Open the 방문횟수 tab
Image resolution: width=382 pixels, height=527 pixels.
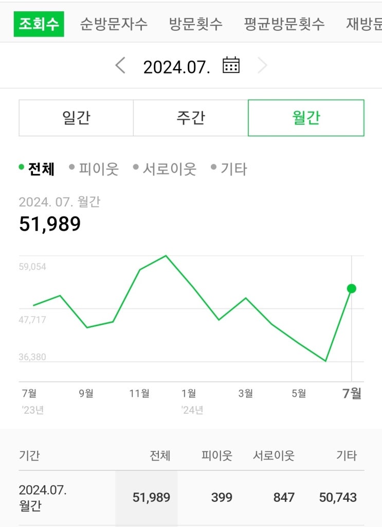196,24
